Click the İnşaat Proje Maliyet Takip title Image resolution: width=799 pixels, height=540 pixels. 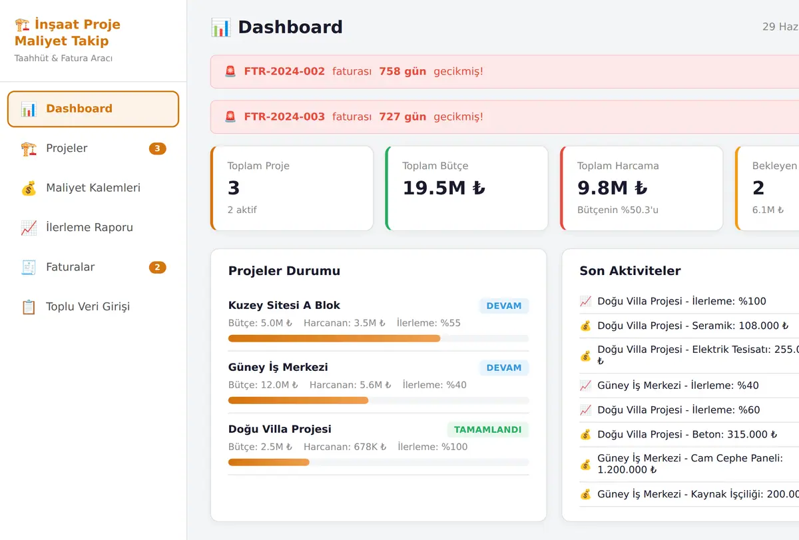pos(68,33)
